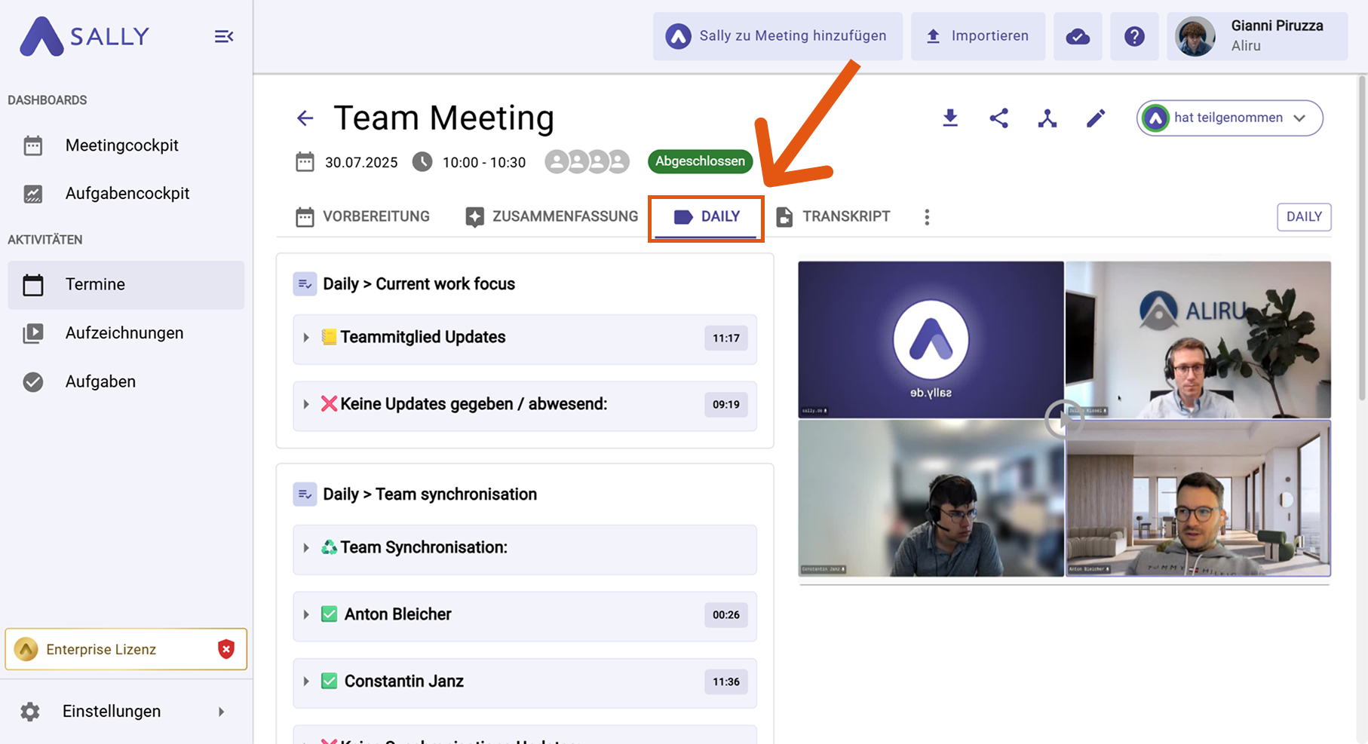
Task: Switch to the VORBEREITUNG tab
Action: pyautogui.click(x=363, y=217)
